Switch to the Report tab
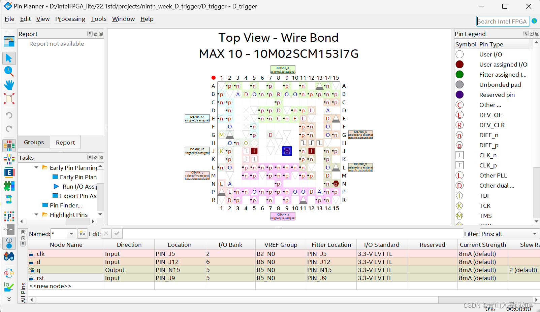Image resolution: width=540 pixels, height=312 pixels. click(x=65, y=142)
